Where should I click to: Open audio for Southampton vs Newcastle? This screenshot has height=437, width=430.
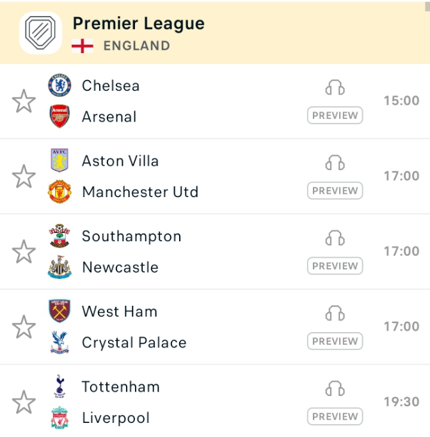click(x=335, y=238)
